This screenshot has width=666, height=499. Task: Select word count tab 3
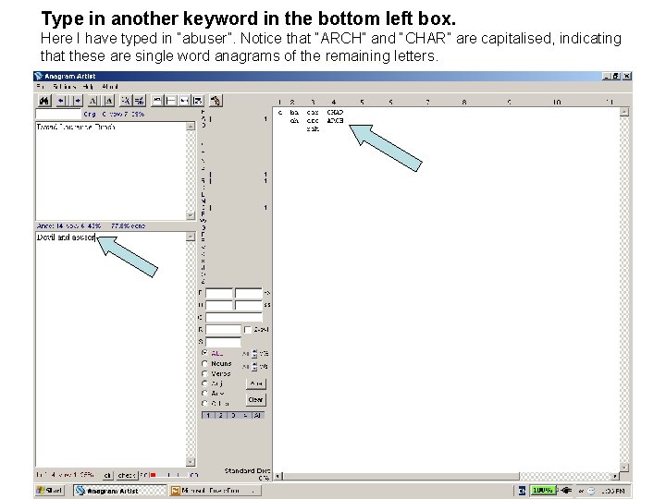click(x=233, y=416)
